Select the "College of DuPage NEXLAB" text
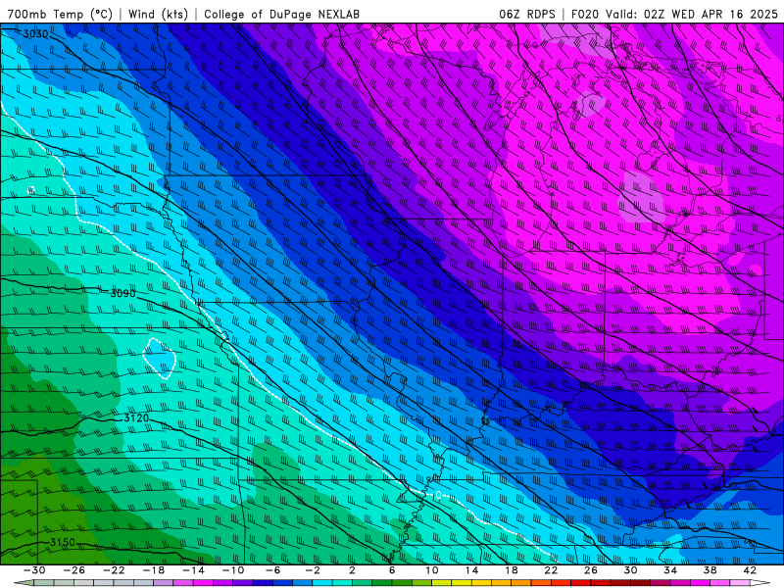The width and height of the screenshot is (784, 588). pyautogui.click(x=281, y=14)
